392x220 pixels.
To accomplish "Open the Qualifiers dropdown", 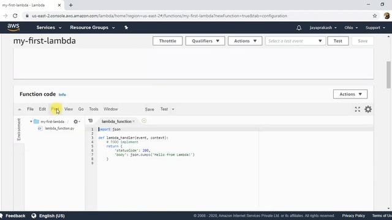I will (205, 41).
